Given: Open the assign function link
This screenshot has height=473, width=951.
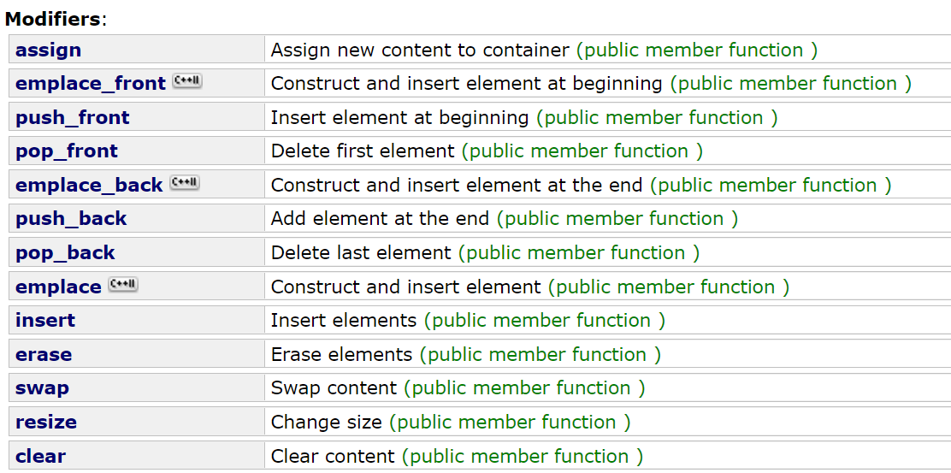Looking at the screenshot, I should click(x=48, y=50).
